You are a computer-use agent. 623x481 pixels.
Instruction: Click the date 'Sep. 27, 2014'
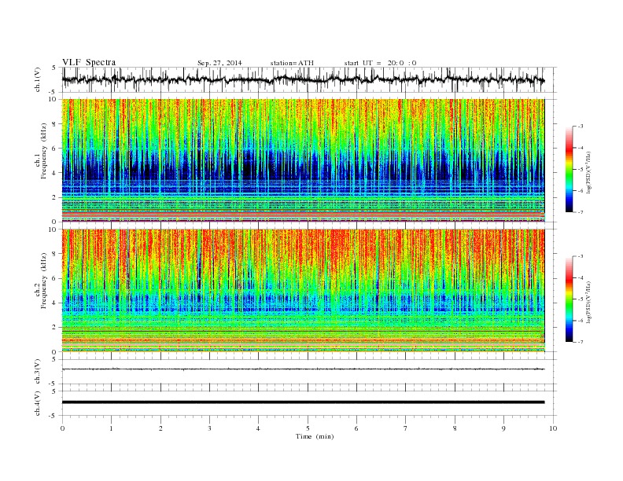(219, 63)
